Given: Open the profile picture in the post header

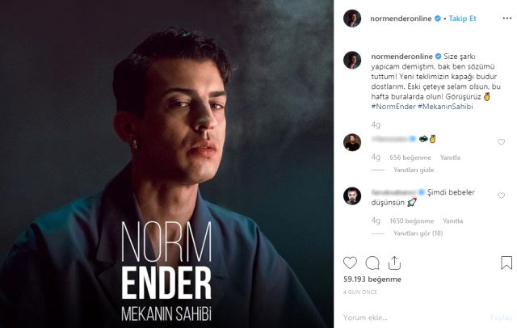Looking at the screenshot, I should [x=351, y=19].
